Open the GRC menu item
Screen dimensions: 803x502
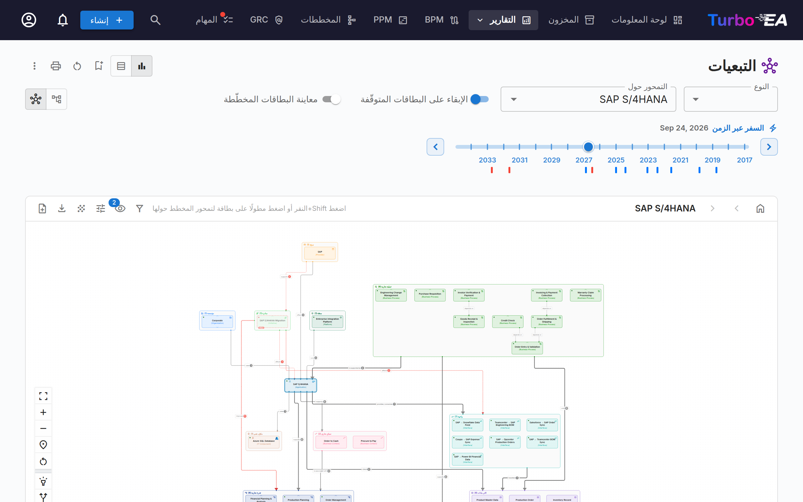click(266, 20)
